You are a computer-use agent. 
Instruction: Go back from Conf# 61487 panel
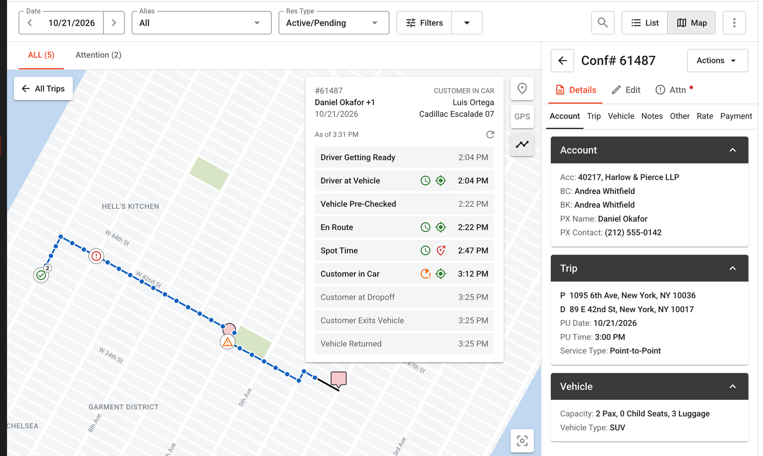pos(562,61)
